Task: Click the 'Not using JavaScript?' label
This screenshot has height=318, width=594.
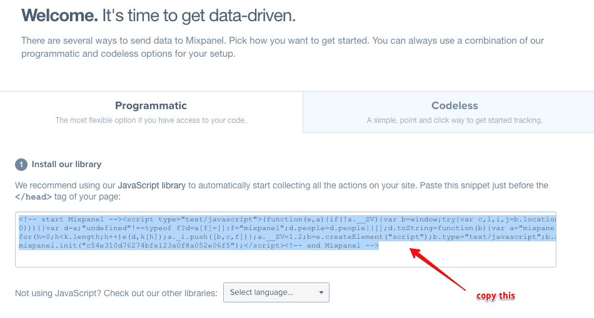Action: [x=116, y=292]
